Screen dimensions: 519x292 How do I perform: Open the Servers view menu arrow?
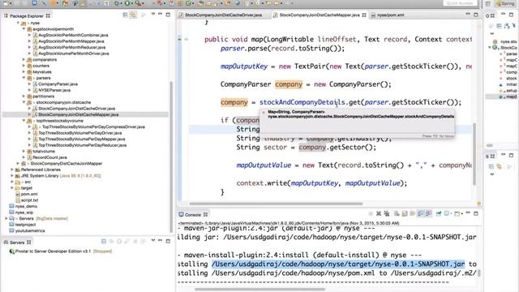(153, 241)
